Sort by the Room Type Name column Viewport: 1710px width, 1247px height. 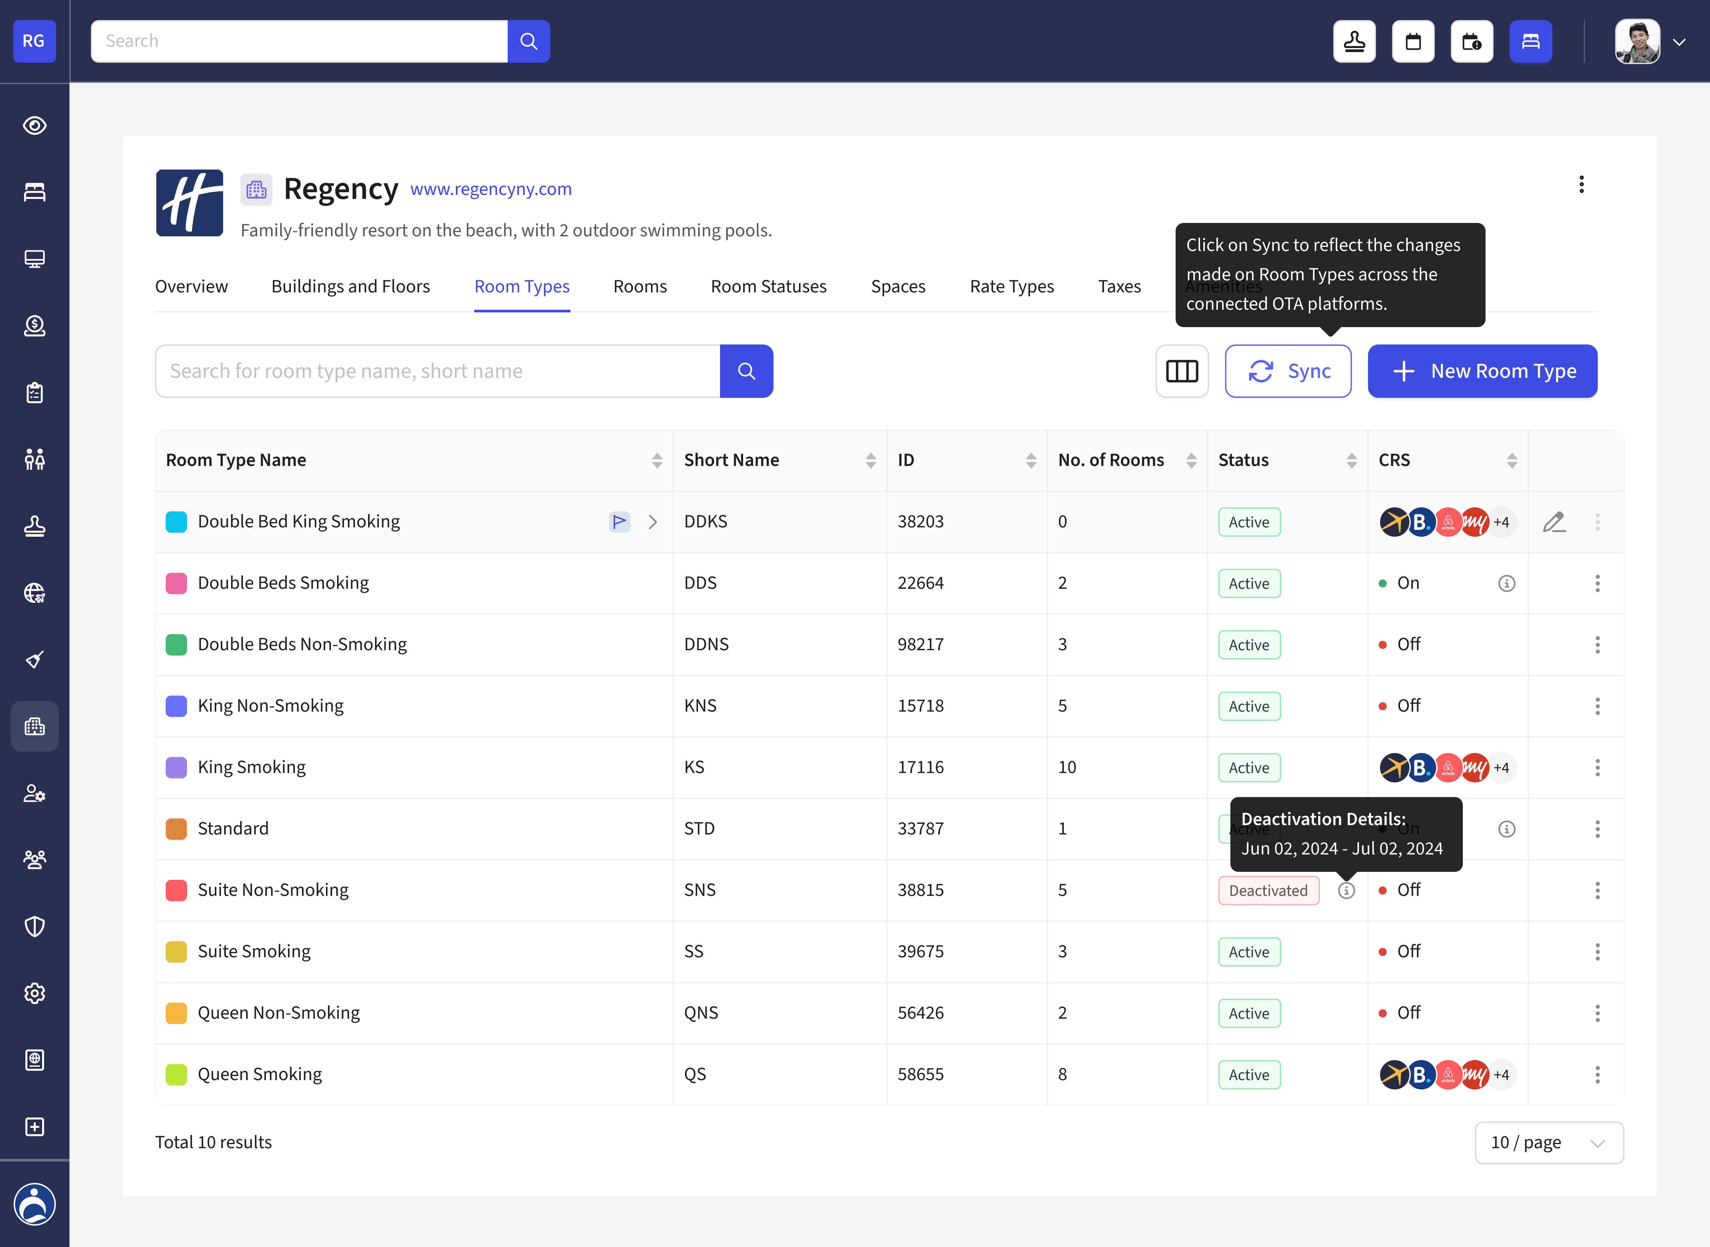pos(656,461)
